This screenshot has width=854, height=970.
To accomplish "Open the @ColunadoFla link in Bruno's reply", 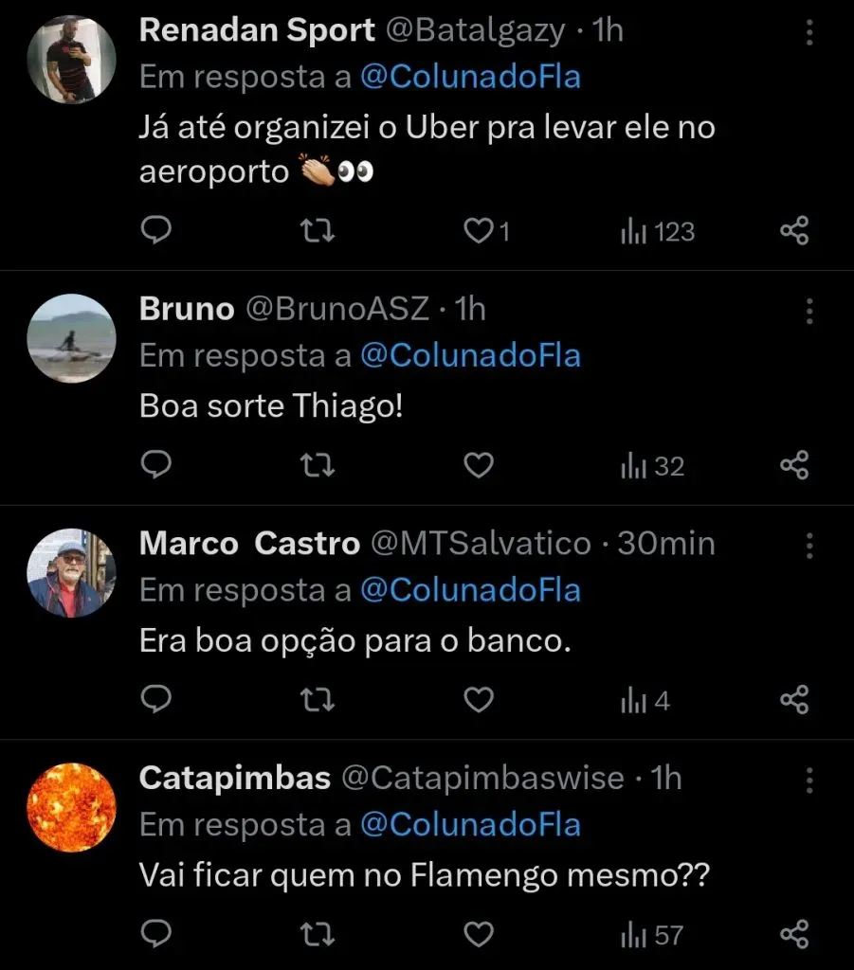I will click(473, 356).
